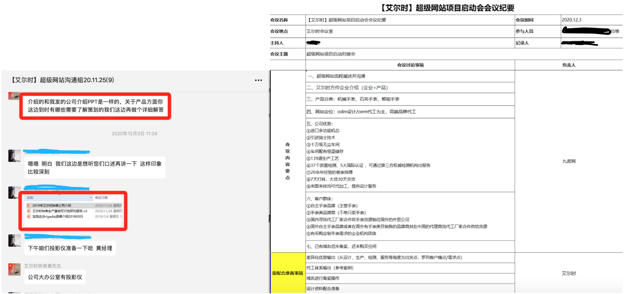The height and width of the screenshot is (294, 631).
Task: Click PPT icon of 2019年艾尔时钟表公司介绍
Action: pos(29,205)
